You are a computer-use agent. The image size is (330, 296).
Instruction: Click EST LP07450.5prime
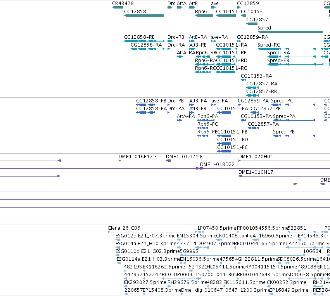click(x=200, y=232)
